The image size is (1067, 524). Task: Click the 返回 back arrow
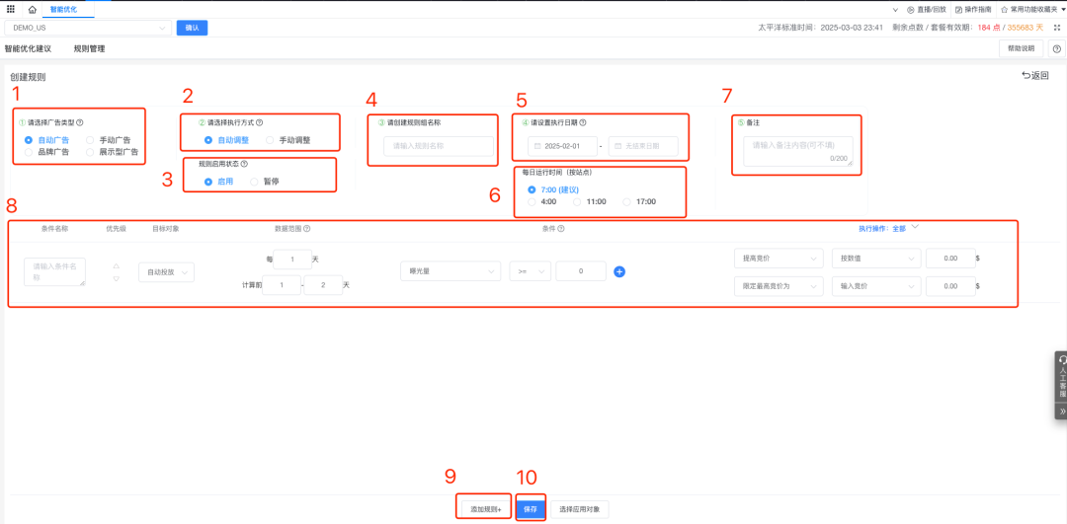[1026, 76]
